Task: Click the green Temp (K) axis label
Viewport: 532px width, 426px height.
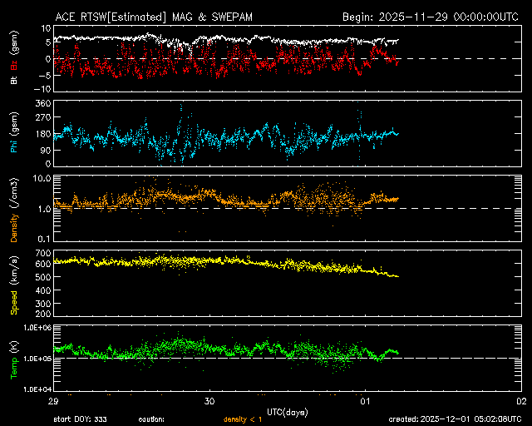Action: pos(14,359)
